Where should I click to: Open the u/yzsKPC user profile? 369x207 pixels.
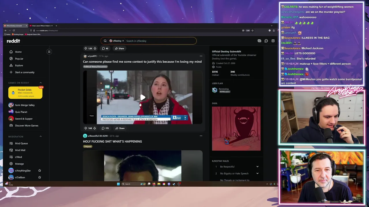tap(92, 56)
